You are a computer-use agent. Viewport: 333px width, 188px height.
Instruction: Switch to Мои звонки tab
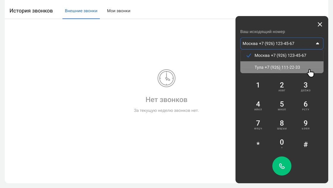[x=119, y=11]
